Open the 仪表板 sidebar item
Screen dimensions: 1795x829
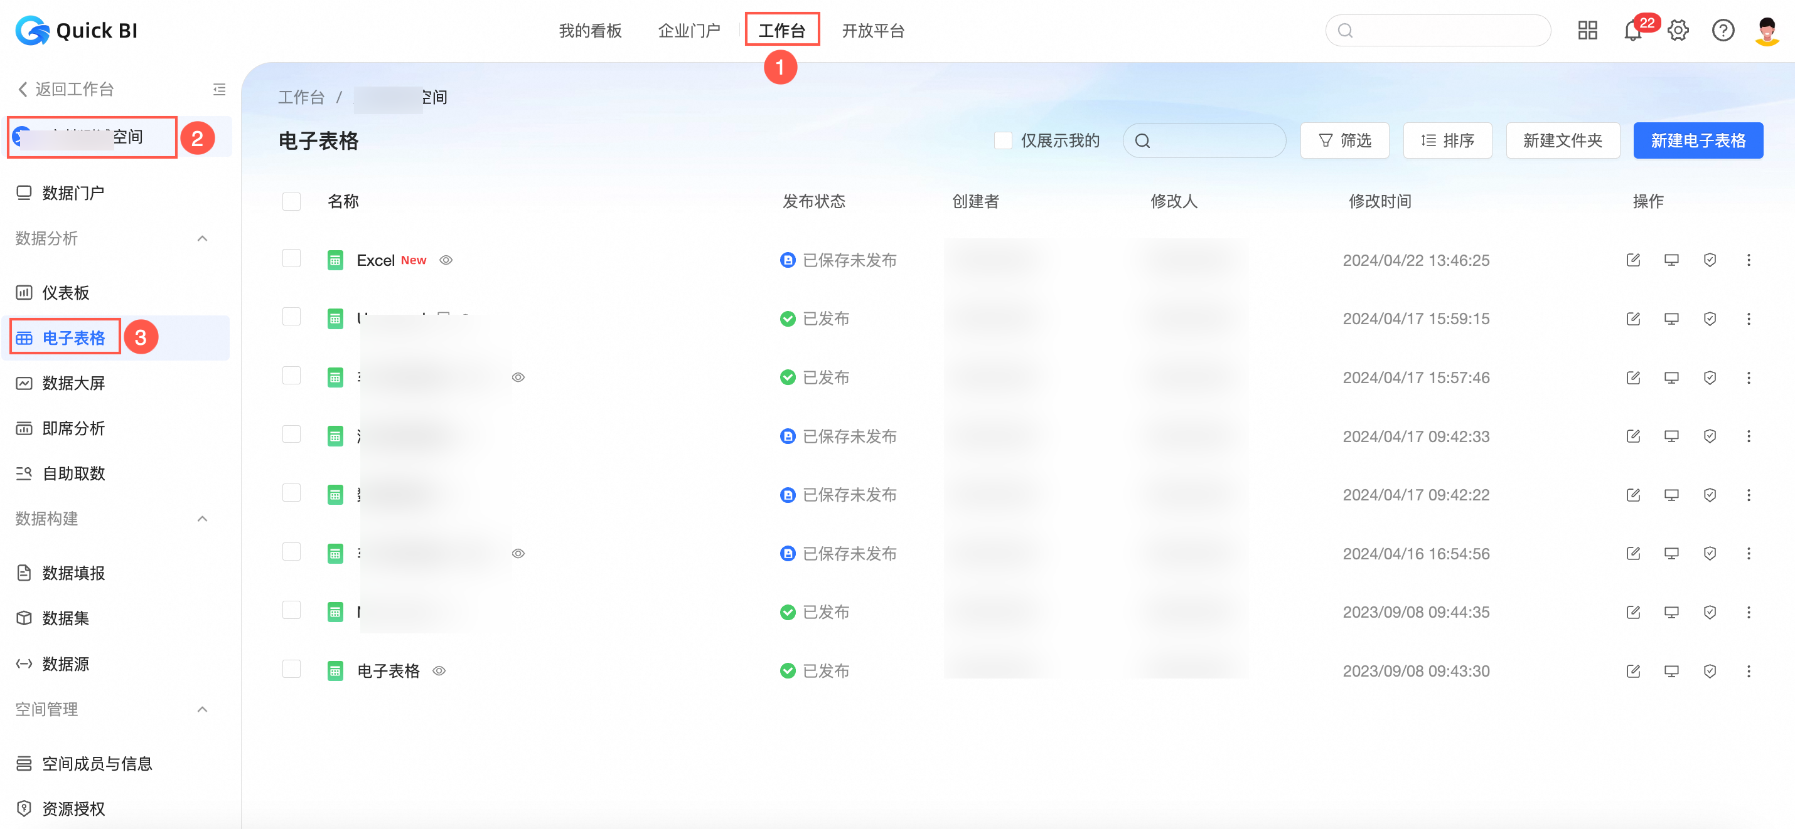(x=65, y=293)
